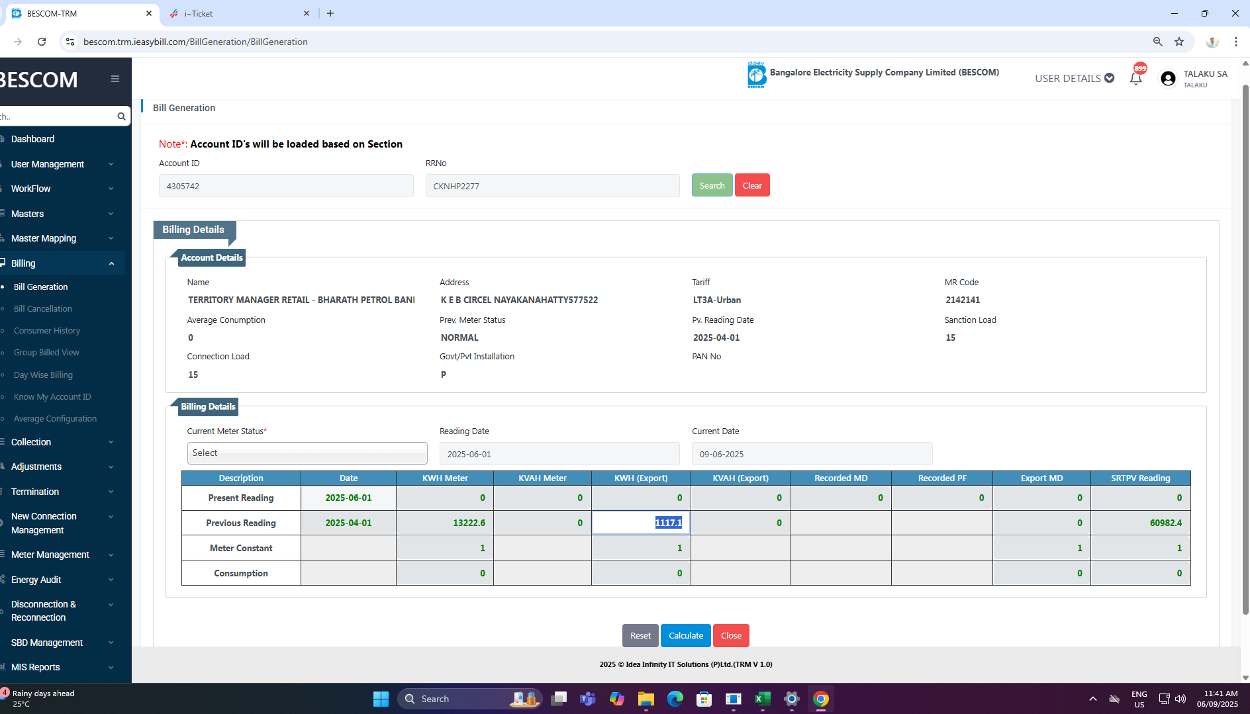Click the Account ID input field

286,186
